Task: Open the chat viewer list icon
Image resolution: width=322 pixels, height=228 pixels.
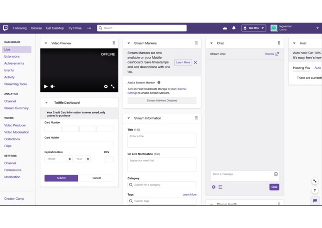Action: tap(221, 187)
